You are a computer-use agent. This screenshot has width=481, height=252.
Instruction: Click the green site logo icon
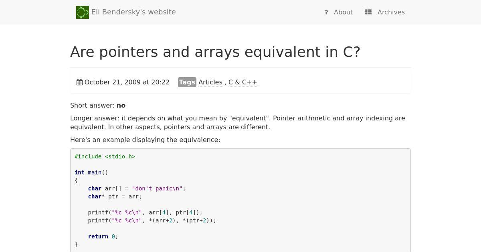pyautogui.click(x=82, y=12)
